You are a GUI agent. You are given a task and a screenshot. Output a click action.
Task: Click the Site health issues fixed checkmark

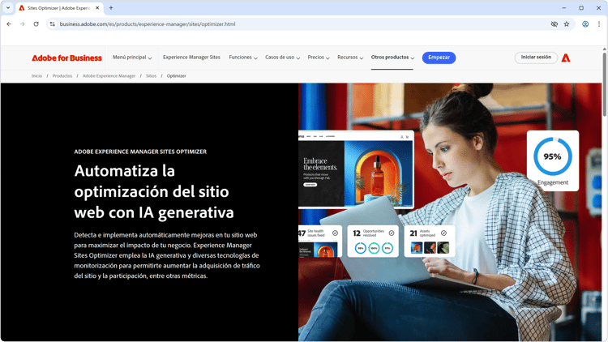(x=335, y=233)
